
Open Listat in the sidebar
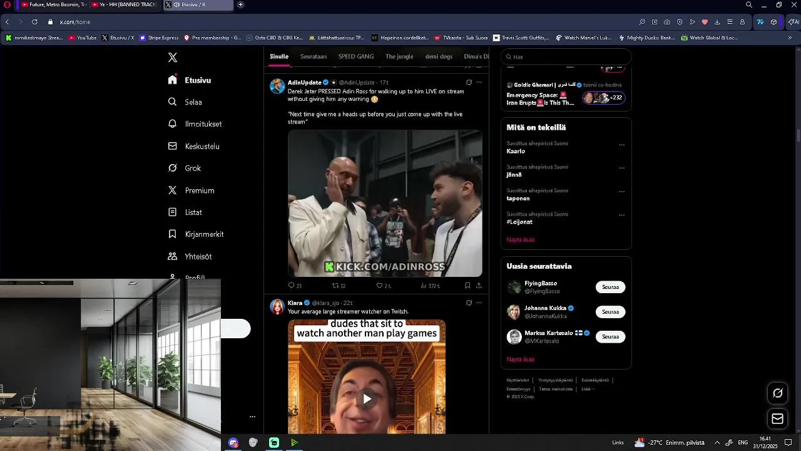point(185,212)
